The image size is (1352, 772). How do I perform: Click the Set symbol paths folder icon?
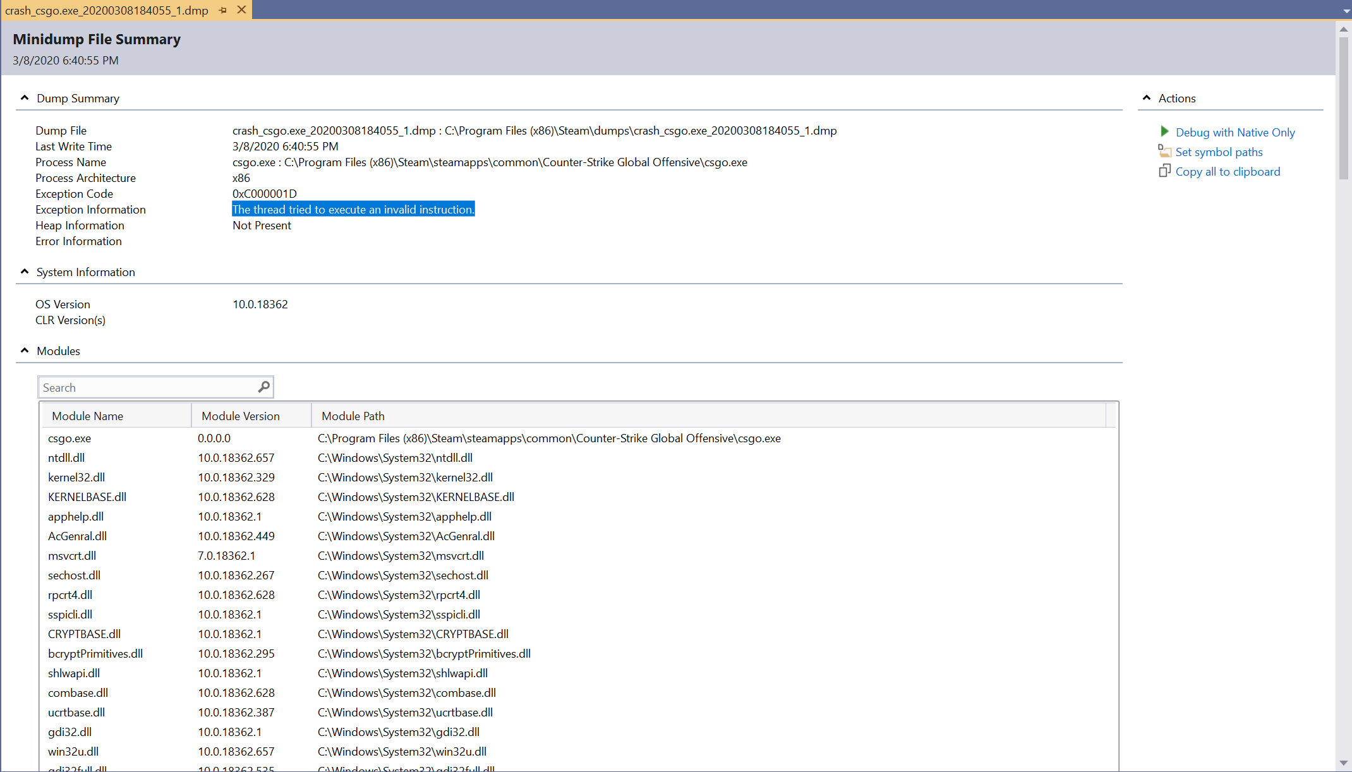pyautogui.click(x=1164, y=151)
